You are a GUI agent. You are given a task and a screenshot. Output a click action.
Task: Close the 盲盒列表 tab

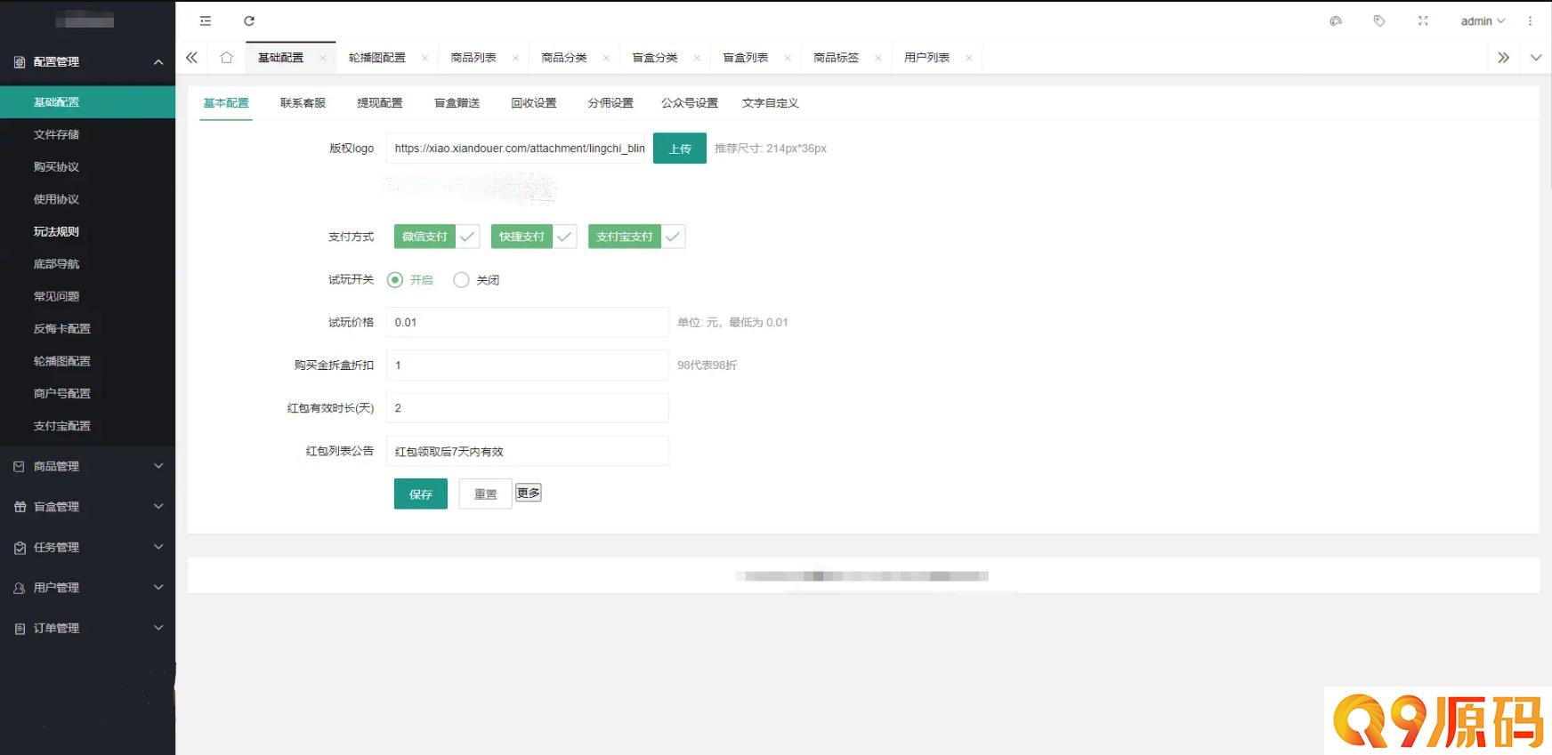click(x=788, y=58)
